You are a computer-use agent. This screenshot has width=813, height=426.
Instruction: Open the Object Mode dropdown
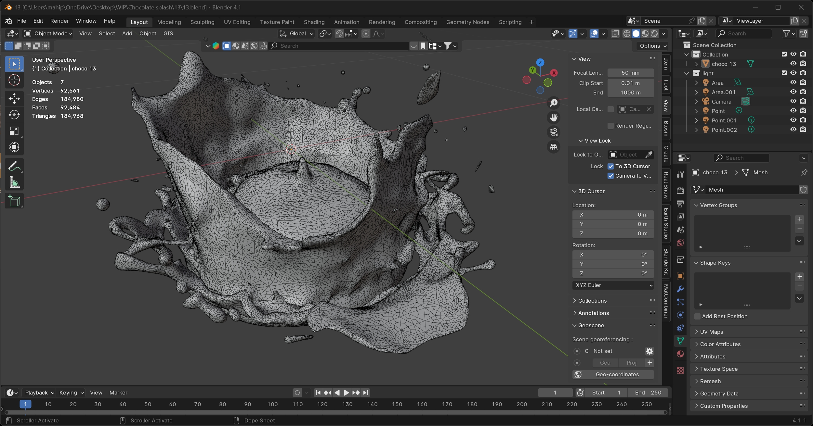pos(48,33)
